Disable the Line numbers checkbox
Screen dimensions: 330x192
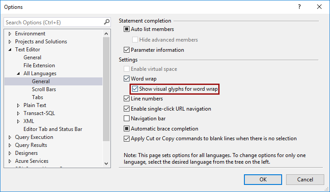click(127, 99)
